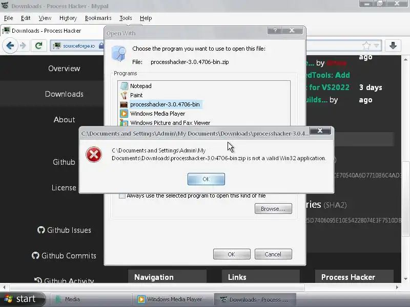The width and height of the screenshot is (410, 307).
Task: Open the Bookmarks menu
Action: (98, 18)
